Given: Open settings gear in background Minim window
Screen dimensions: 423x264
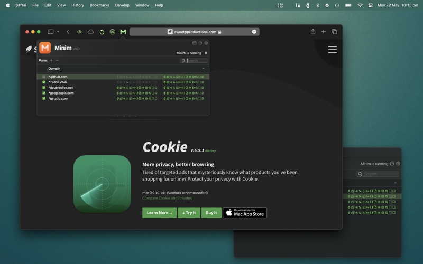Looking at the screenshot, I should pyautogui.click(x=398, y=164).
